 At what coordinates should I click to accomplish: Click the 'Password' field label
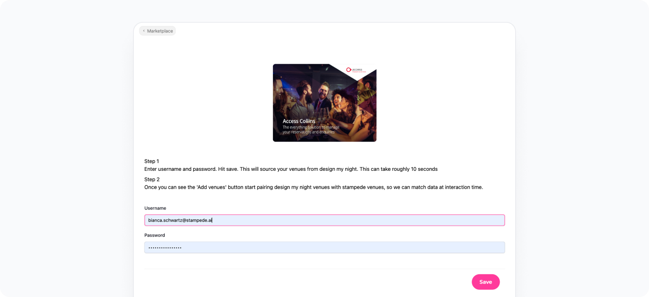click(155, 235)
